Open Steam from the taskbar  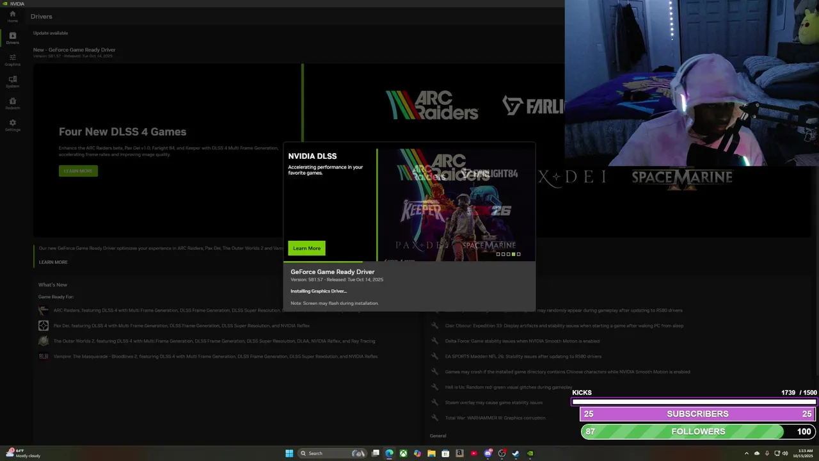(x=516, y=453)
